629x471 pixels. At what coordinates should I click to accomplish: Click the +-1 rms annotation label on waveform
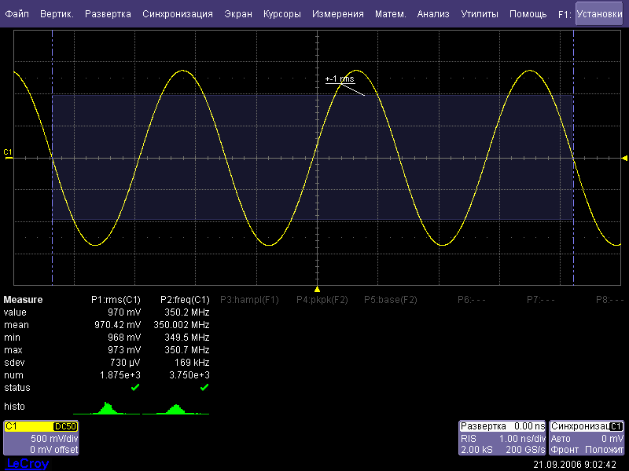[340, 79]
